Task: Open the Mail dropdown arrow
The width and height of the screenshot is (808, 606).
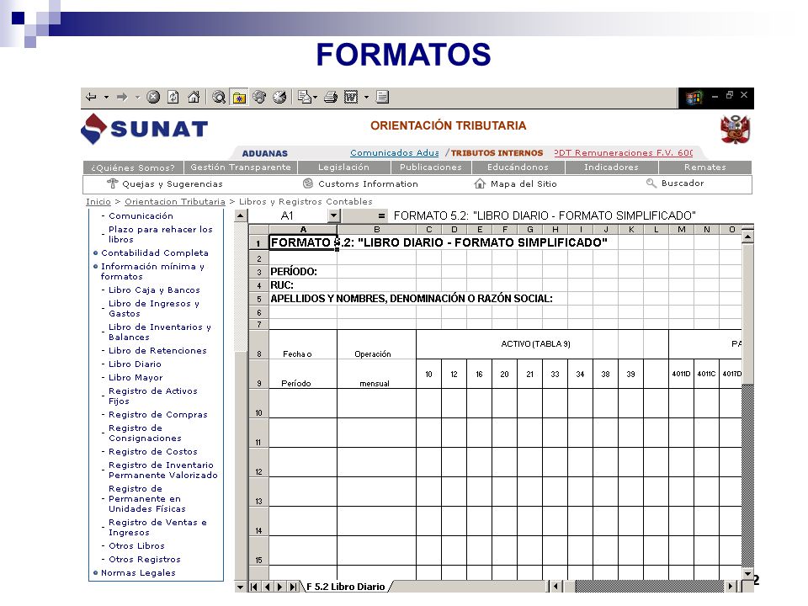Action: [315, 97]
